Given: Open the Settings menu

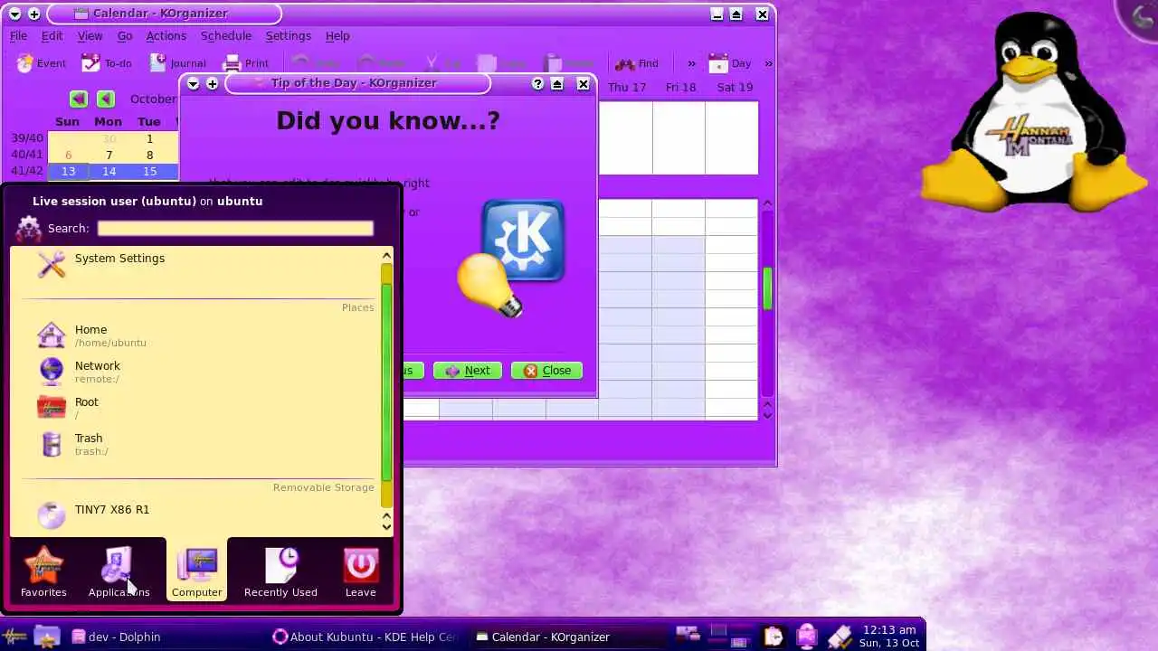Looking at the screenshot, I should [288, 36].
